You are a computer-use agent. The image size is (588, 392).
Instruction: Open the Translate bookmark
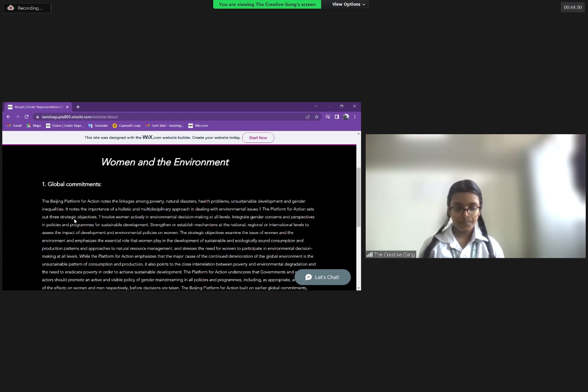[98, 125]
